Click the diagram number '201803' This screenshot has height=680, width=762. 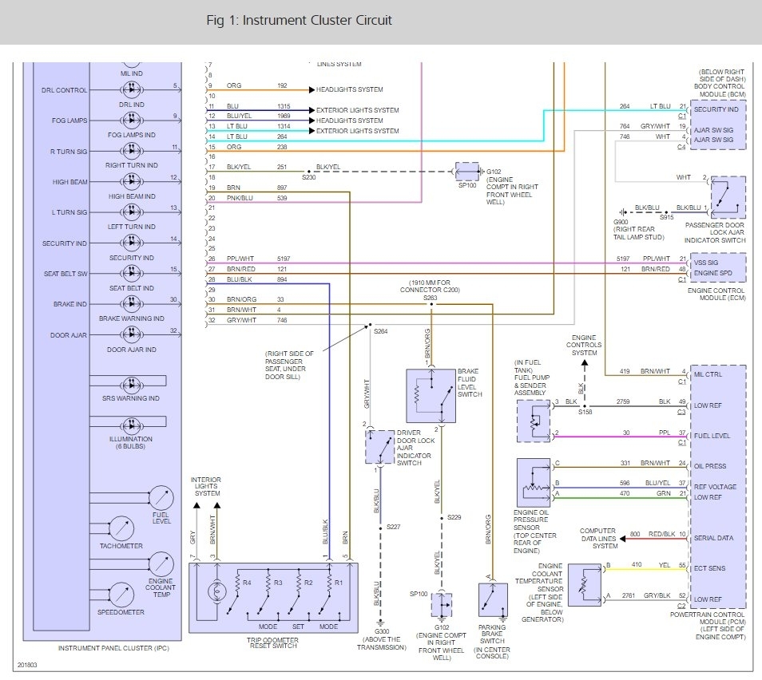point(27,665)
